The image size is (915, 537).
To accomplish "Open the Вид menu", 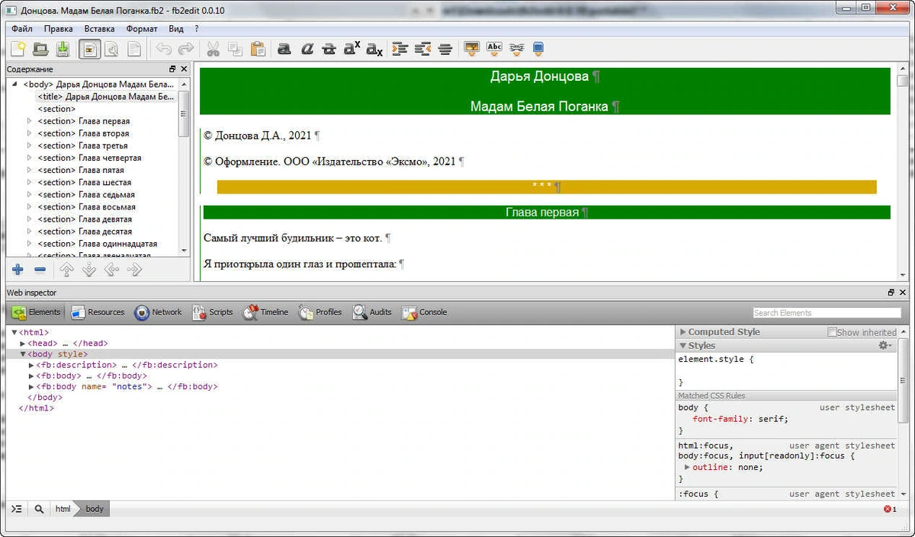I will pos(176,28).
